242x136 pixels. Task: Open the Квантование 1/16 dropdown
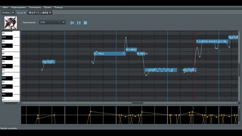click(x=52, y=22)
